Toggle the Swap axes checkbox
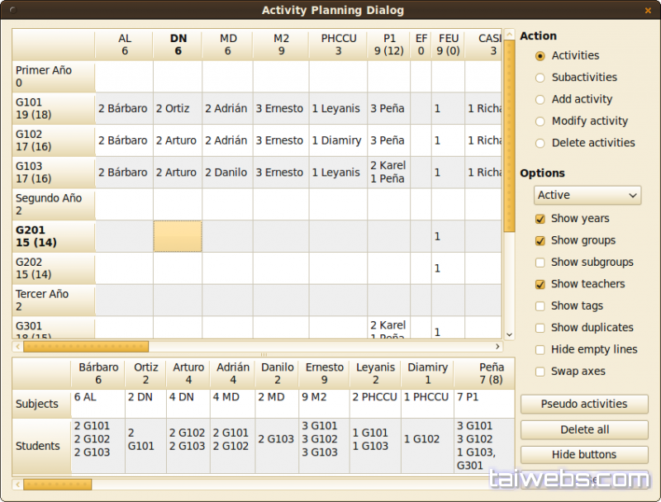The height and width of the screenshot is (502, 661). click(540, 372)
